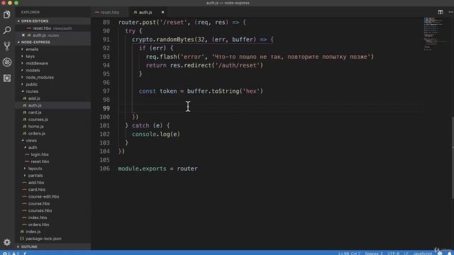Open reset.hbs in the auth views folder
The width and height of the screenshot is (454, 255).
click(40, 161)
